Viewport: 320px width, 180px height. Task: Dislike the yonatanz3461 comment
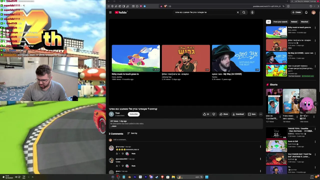point(122,166)
